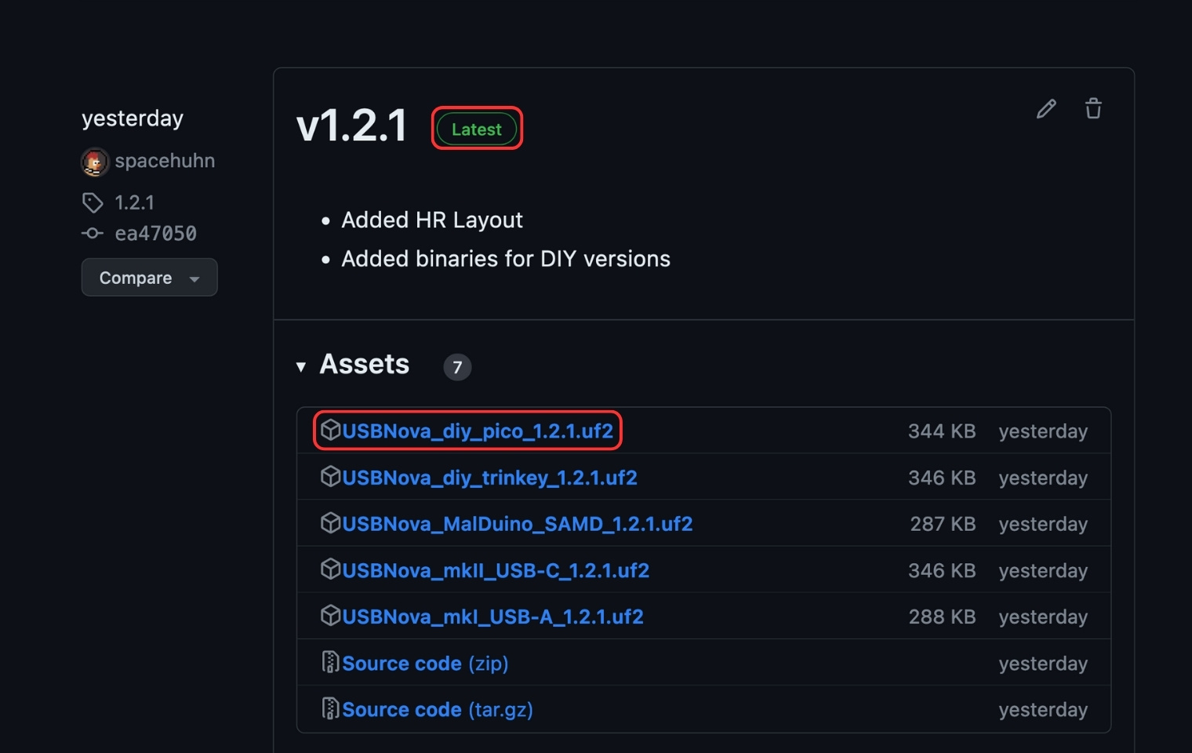
Task: Click the trash delete release icon
Action: (x=1093, y=108)
